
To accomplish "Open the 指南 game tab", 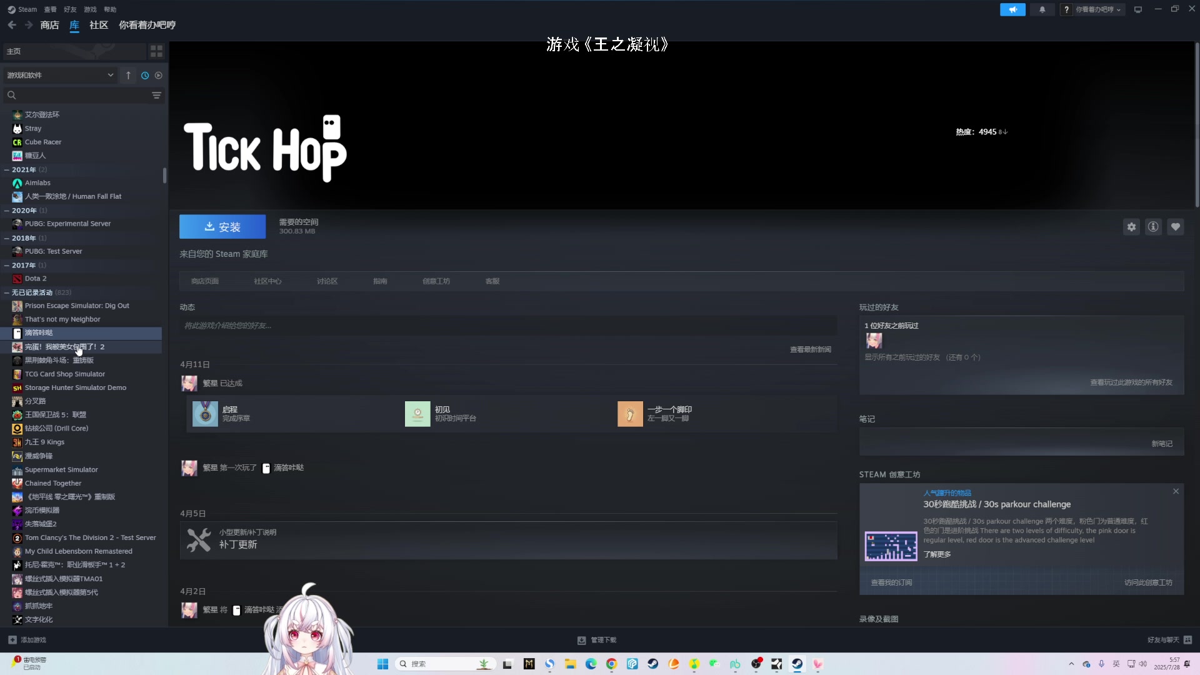I will (x=380, y=281).
